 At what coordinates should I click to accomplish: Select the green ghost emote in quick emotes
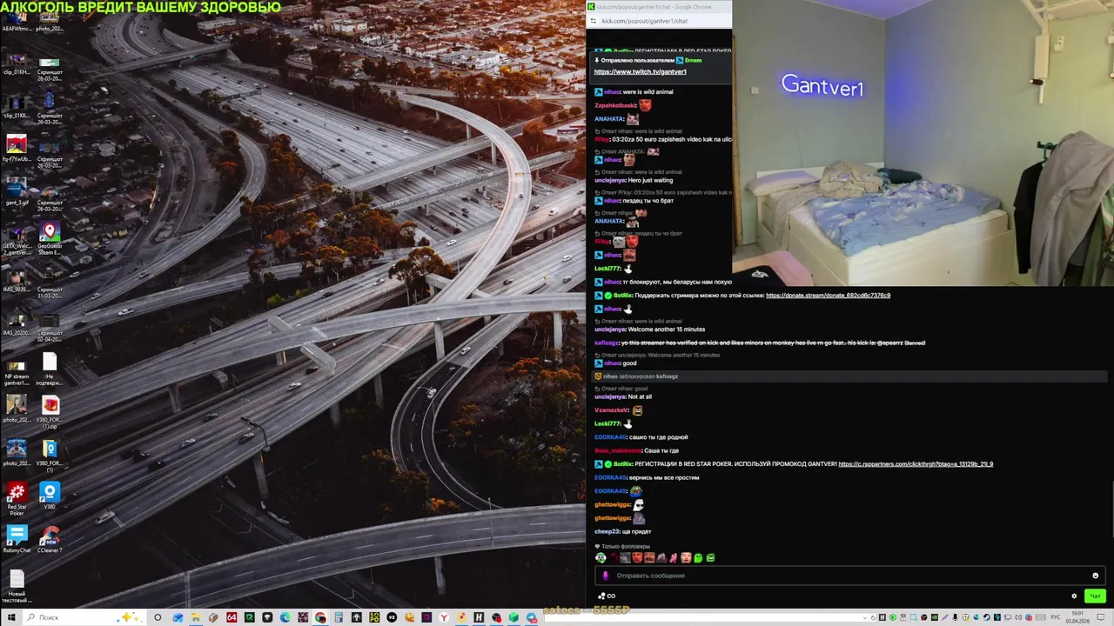pyautogui.click(x=698, y=557)
